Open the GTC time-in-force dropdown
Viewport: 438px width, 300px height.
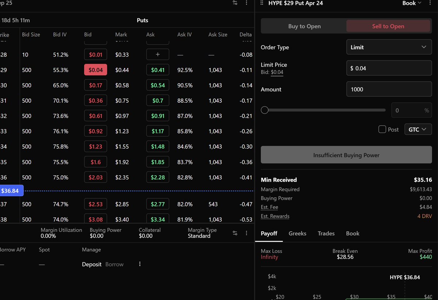[x=418, y=129]
